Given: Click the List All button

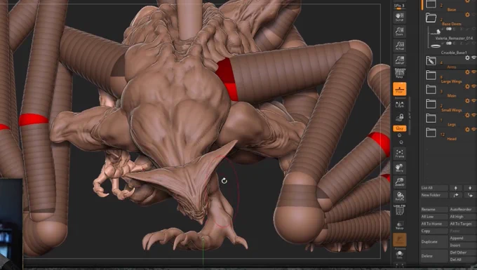Looking at the screenshot, I should 434,188.
